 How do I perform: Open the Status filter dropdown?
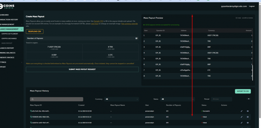(x=177, y=99)
